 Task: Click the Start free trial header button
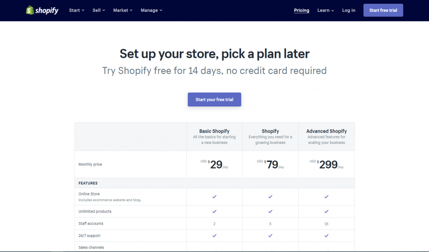pyautogui.click(x=383, y=10)
